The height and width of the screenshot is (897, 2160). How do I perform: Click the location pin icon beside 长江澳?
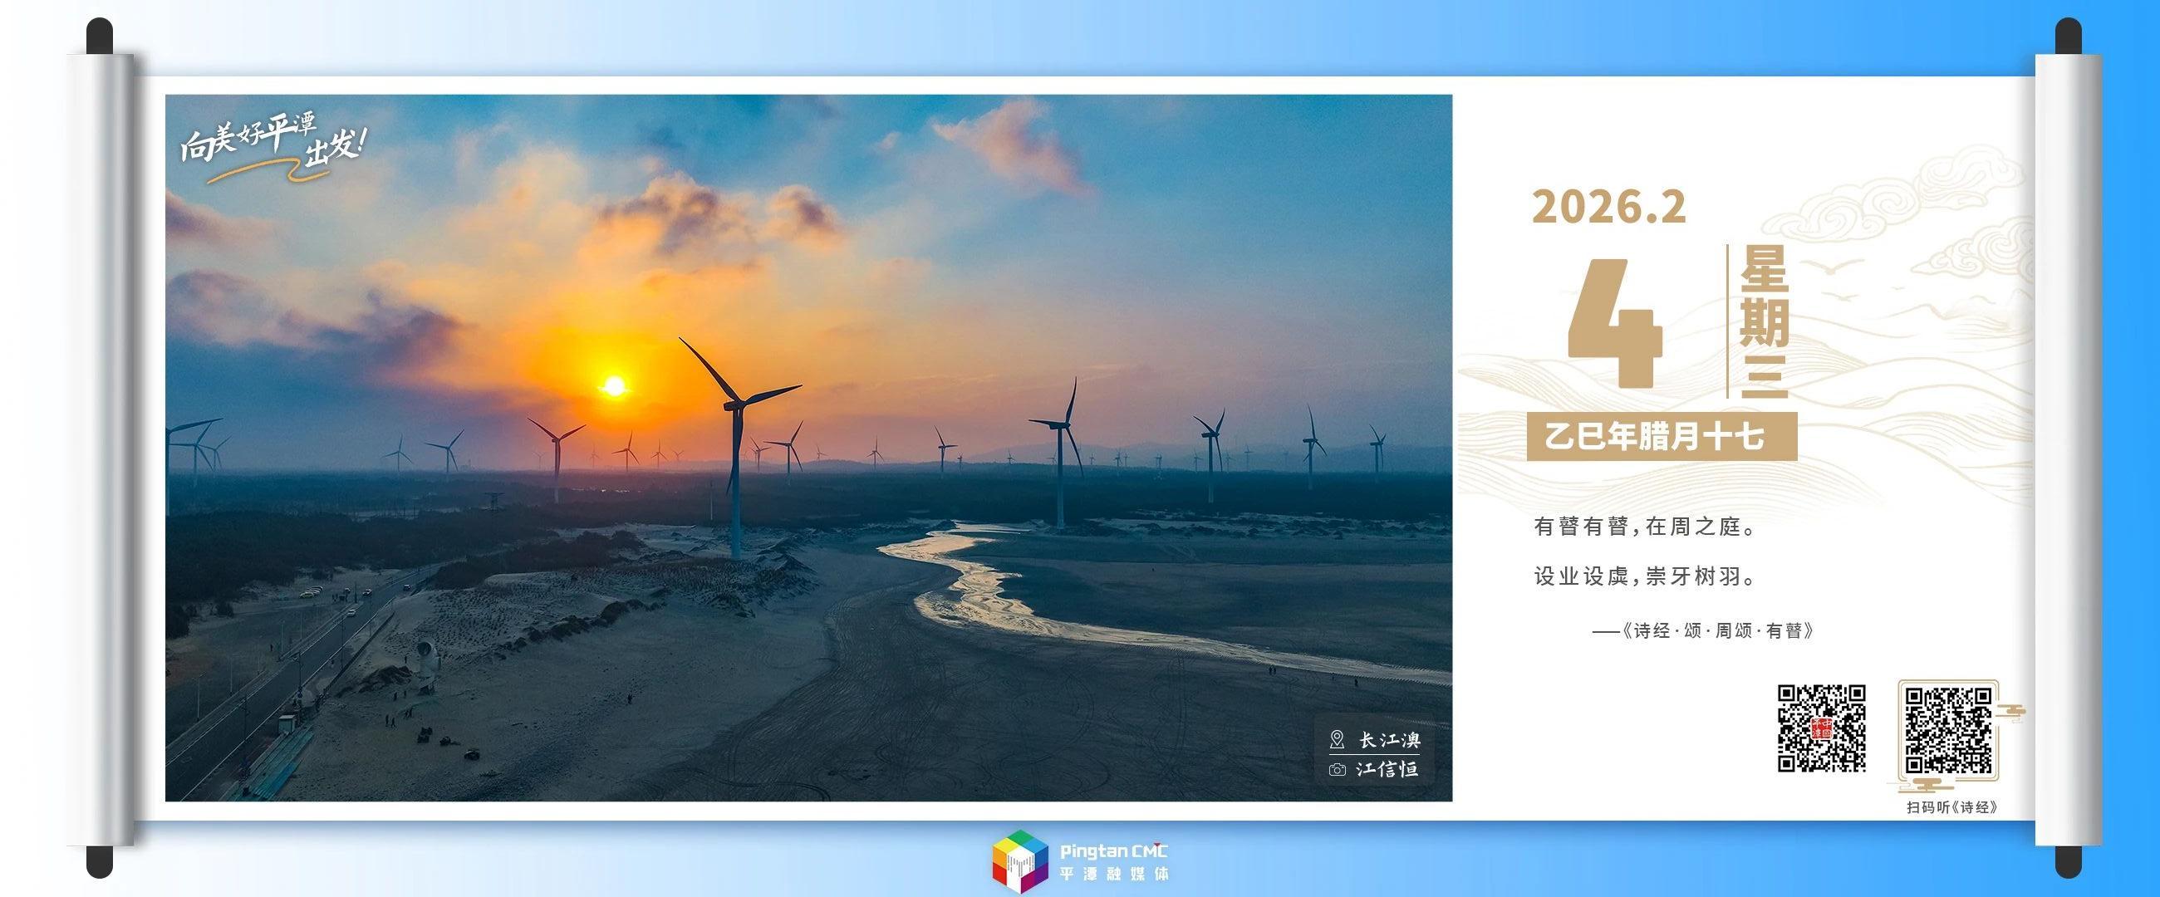coord(1338,739)
